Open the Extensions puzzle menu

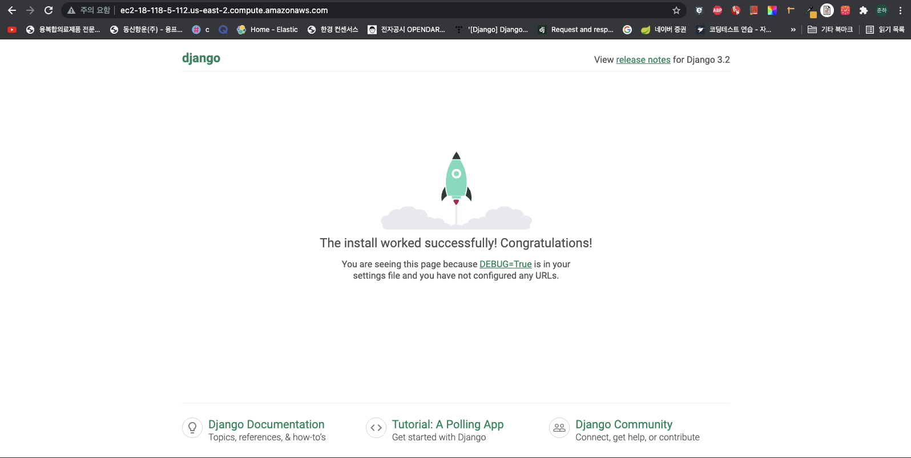point(864,10)
